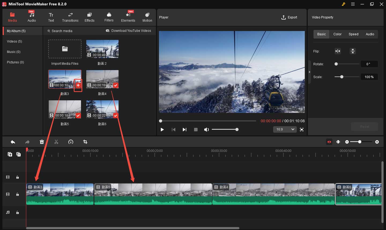Click checkmark badge on 動画4 thumbnail
The height and width of the screenshot is (230, 386).
click(116, 85)
